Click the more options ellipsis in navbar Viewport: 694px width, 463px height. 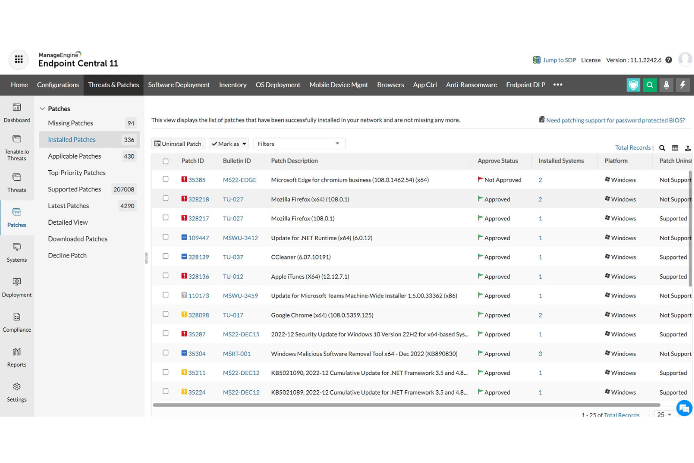[558, 85]
